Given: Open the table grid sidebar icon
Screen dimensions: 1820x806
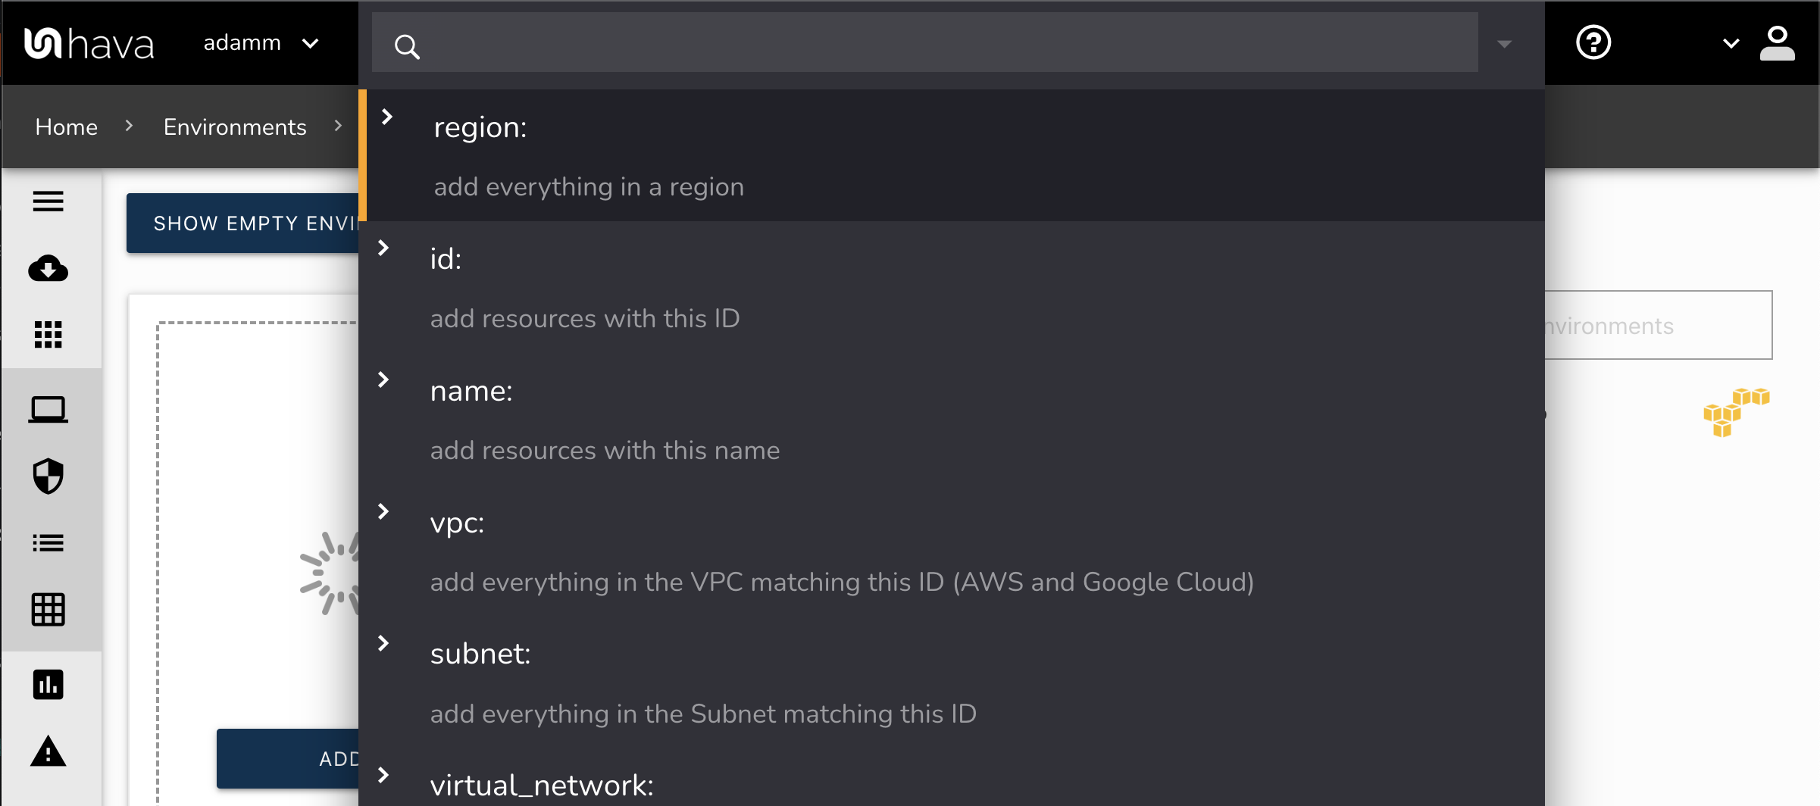Looking at the screenshot, I should click(48, 608).
